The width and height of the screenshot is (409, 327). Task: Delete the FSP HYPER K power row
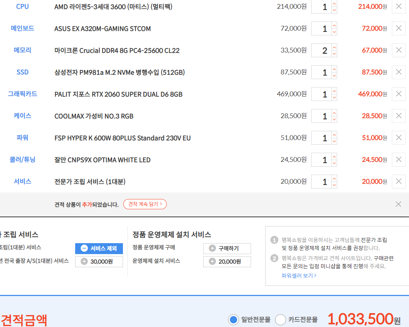click(398, 138)
